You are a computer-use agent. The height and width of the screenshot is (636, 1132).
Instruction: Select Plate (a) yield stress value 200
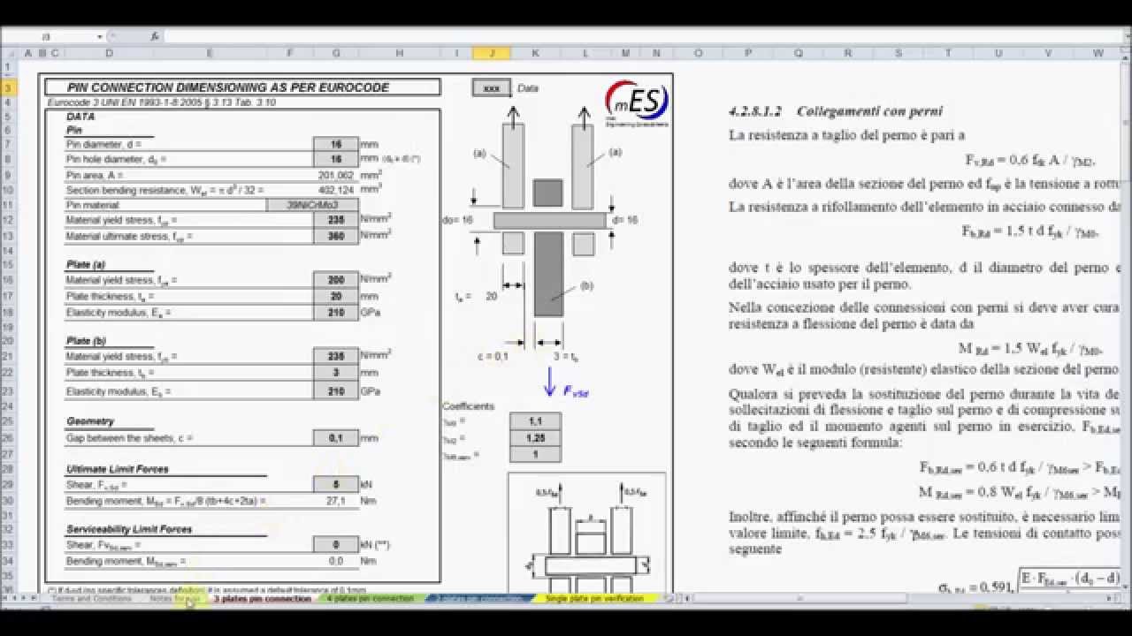[336, 280]
